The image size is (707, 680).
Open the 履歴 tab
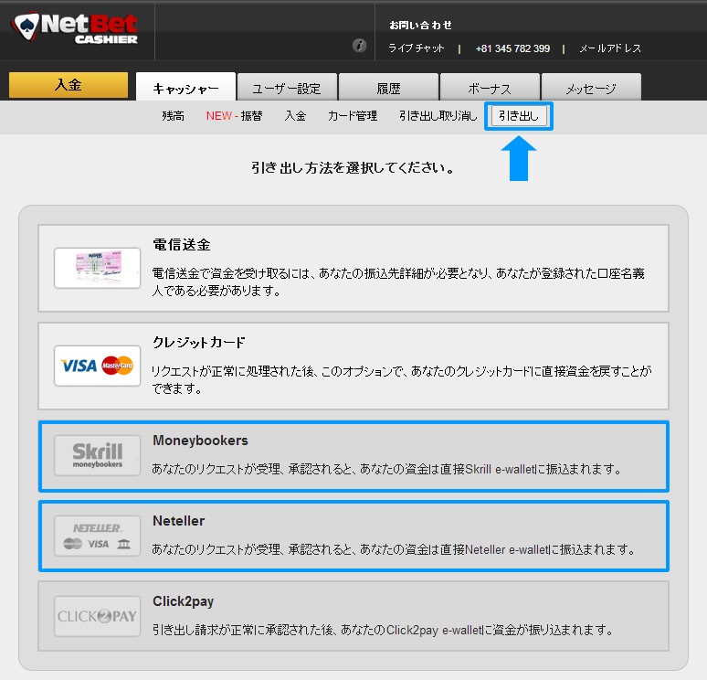[x=388, y=87]
